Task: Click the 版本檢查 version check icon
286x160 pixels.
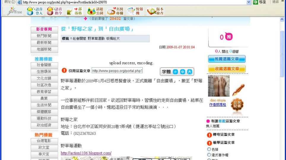Action: (x=155, y=11)
